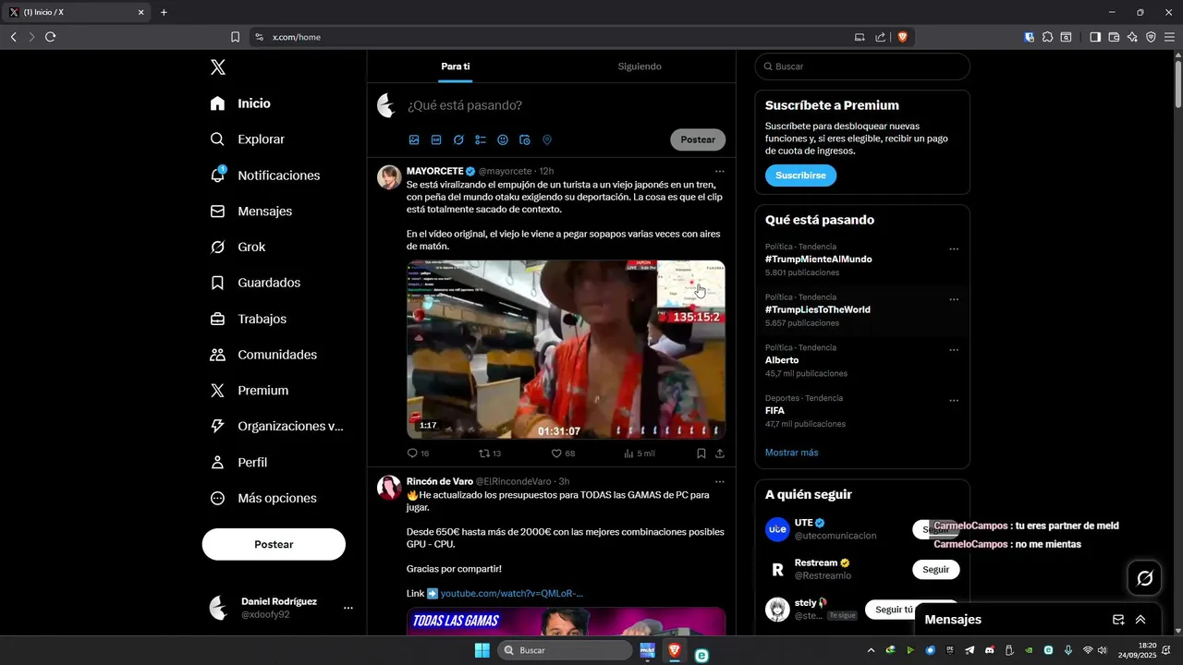Open the youtube.com link in Rincón de Varo post

coord(511,593)
